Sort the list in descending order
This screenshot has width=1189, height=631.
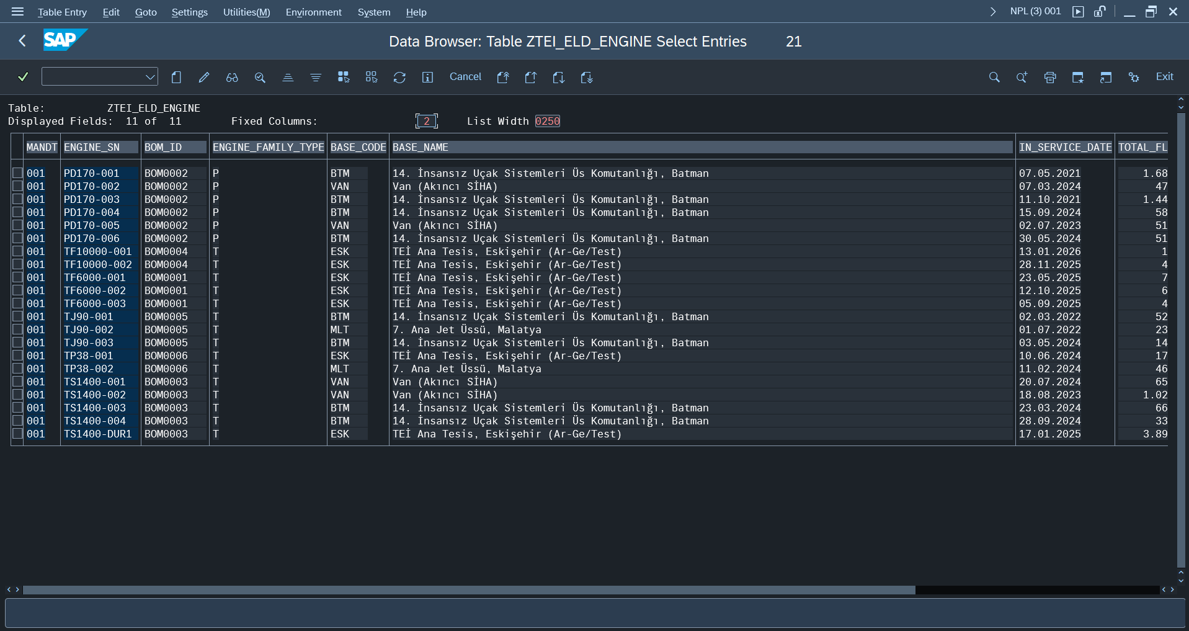tap(316, 77)
